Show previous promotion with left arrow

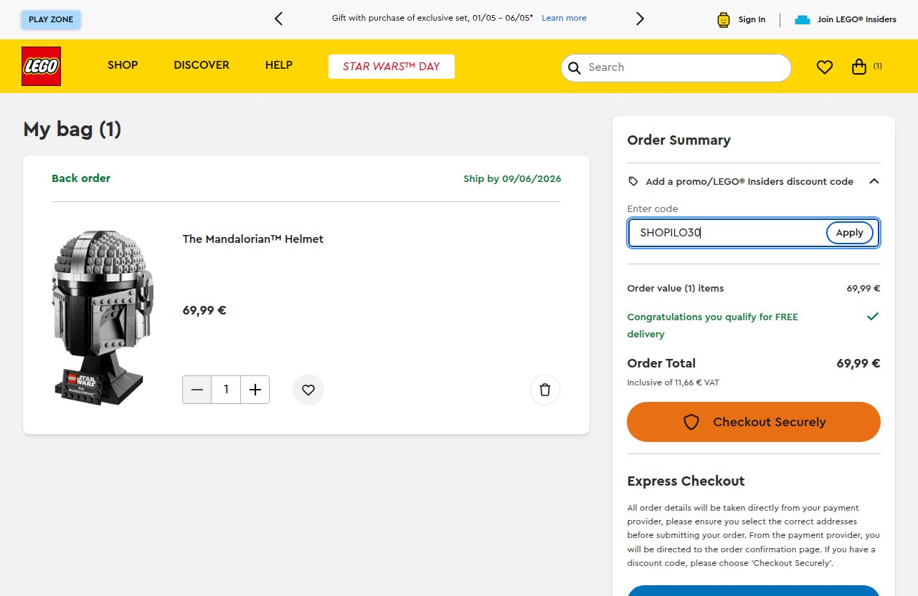[x=279, y=19]
